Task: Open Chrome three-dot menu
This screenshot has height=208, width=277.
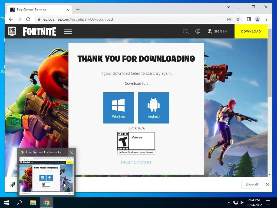Action: tap(266, 19)
